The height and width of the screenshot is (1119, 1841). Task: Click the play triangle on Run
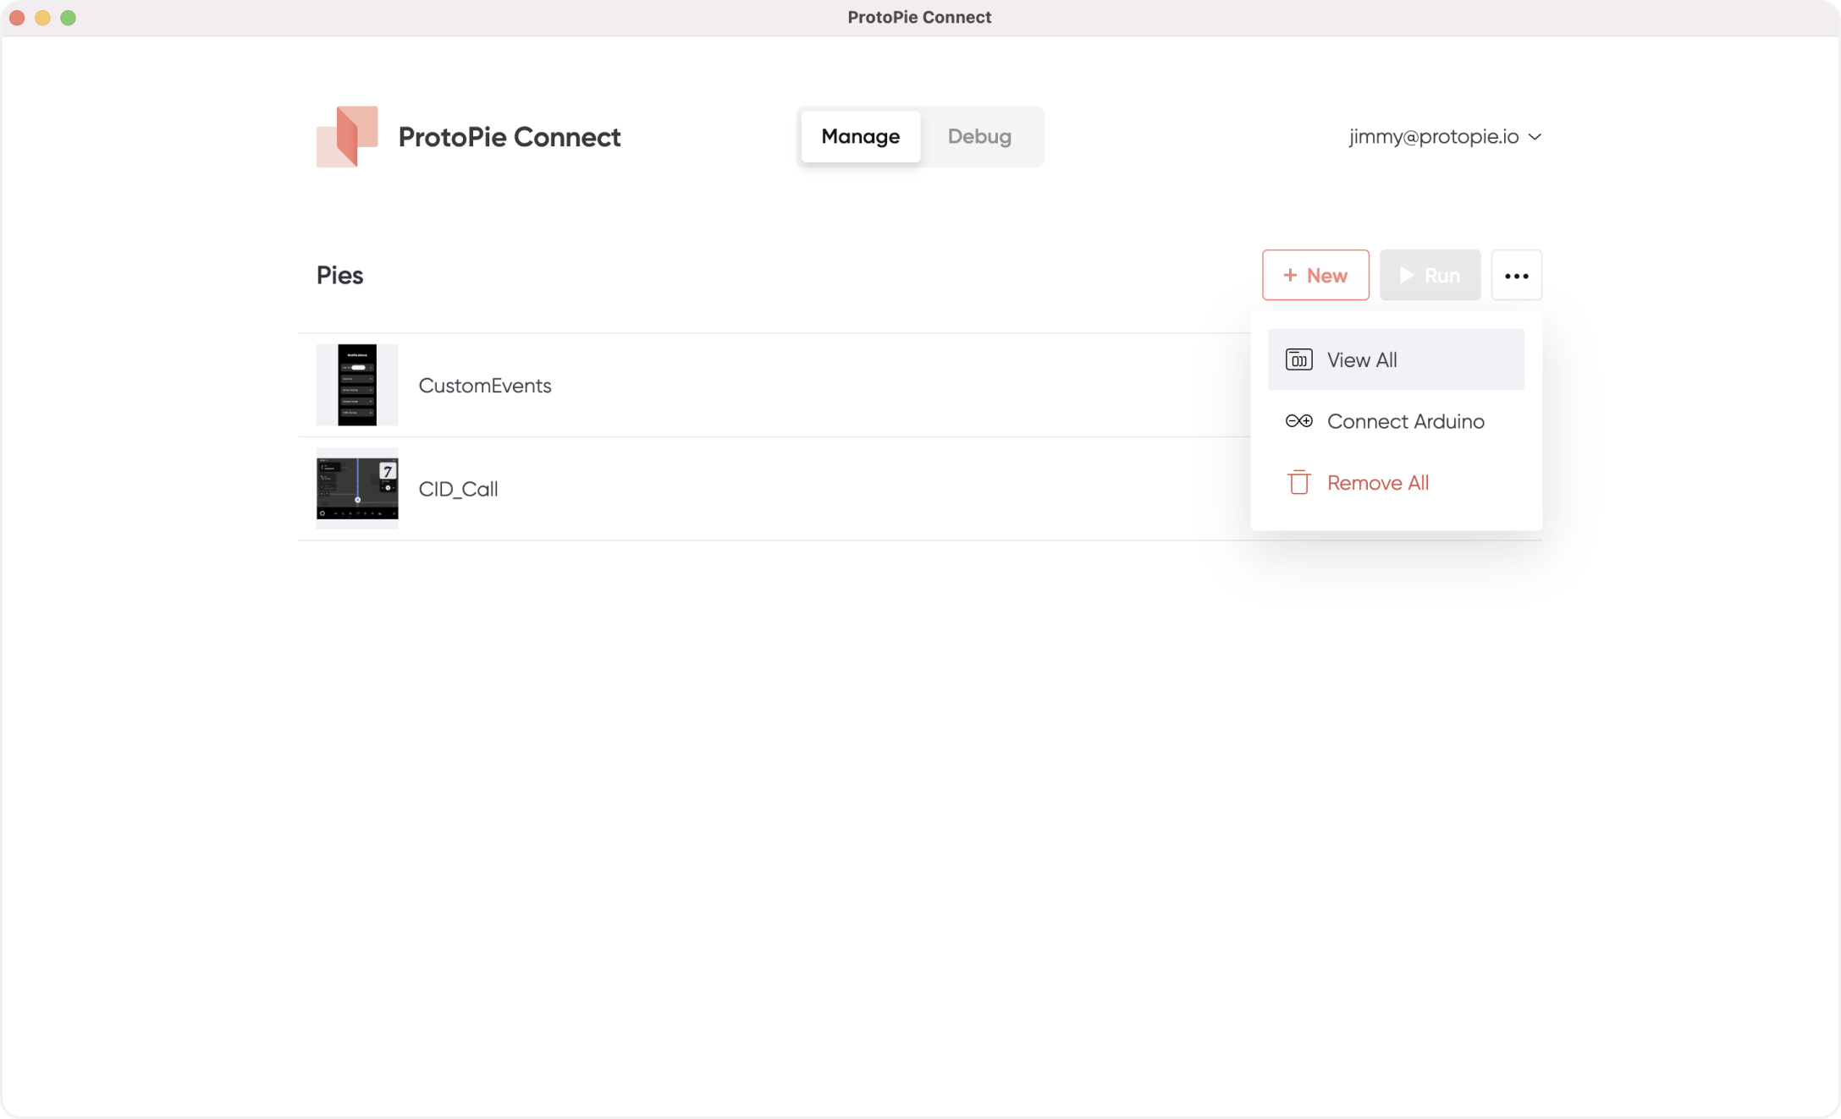point(1406,276)
